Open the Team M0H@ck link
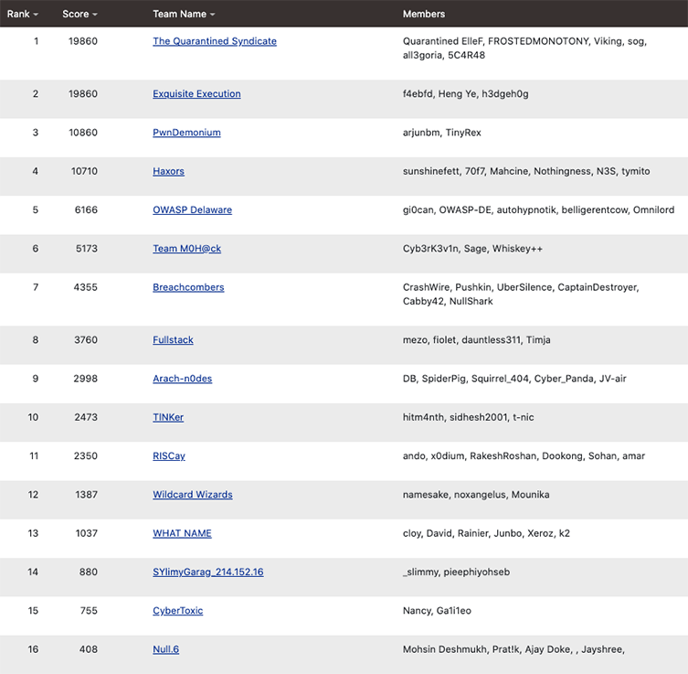The height and width of the screenshot is (674, 688). coord(186,248)
